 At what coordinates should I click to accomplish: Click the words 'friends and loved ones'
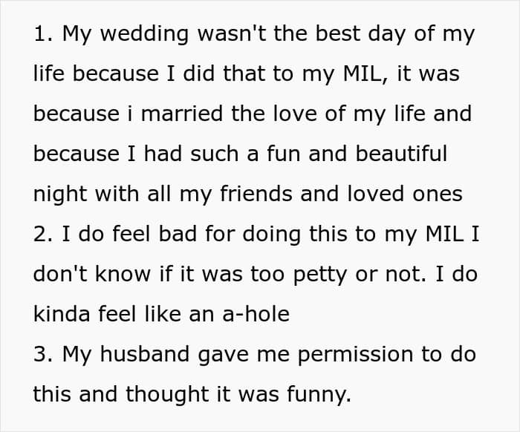coord(341,194)
